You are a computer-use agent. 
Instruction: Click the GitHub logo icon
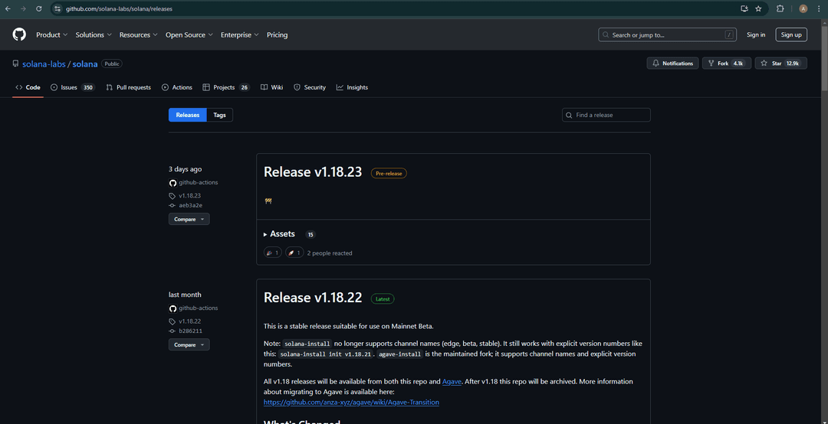click(19, 34)
